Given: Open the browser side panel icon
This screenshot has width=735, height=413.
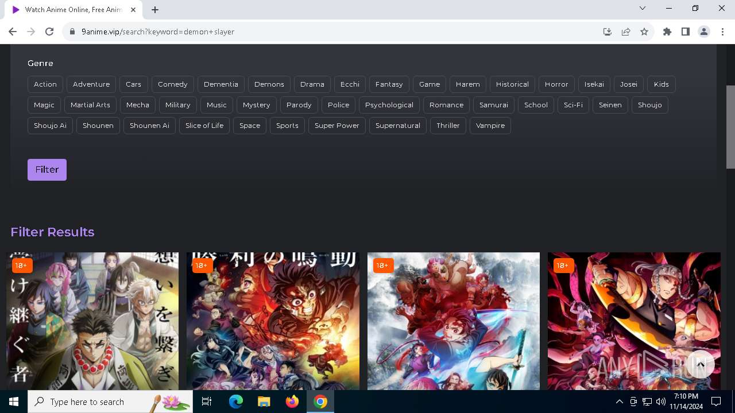Looking at the screenshot, I should click(686, 32).
